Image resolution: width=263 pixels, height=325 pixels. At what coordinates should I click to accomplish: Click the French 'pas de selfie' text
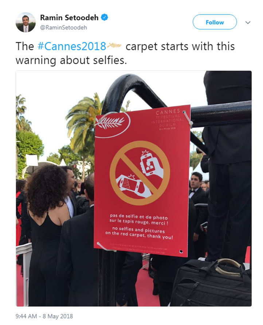pyautogui.click(x=139, y=219)
